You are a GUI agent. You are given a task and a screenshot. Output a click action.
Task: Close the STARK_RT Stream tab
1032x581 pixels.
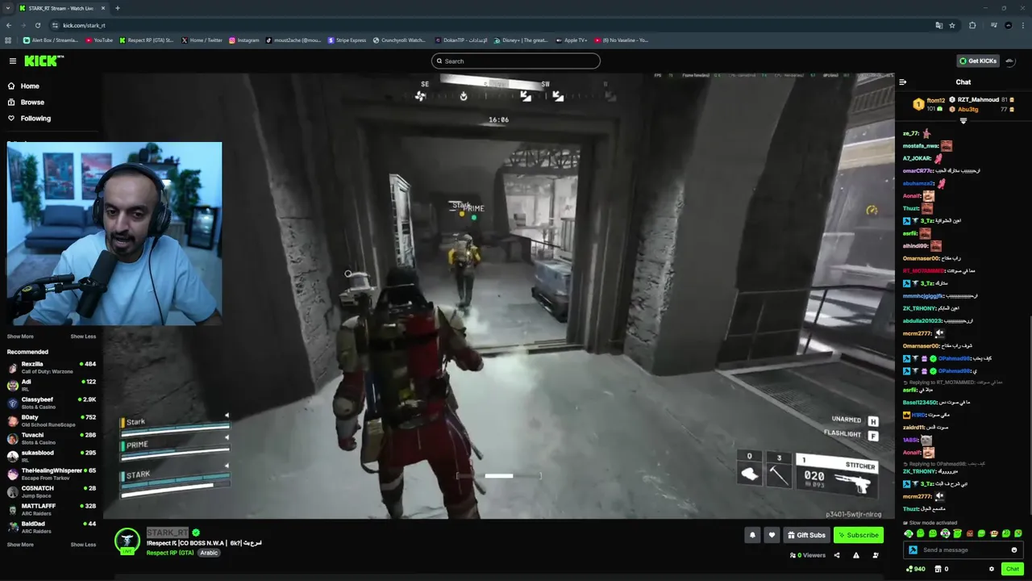(103, 8)
